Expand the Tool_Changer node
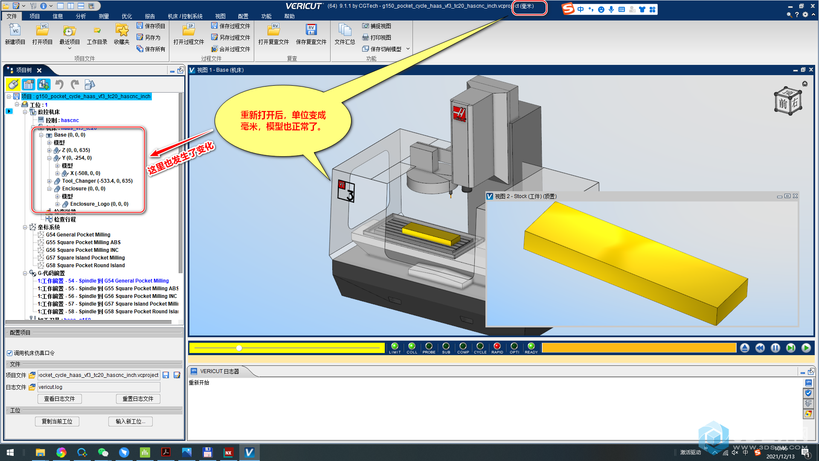This screenshot has width=819, height=461. coord(49,181)
